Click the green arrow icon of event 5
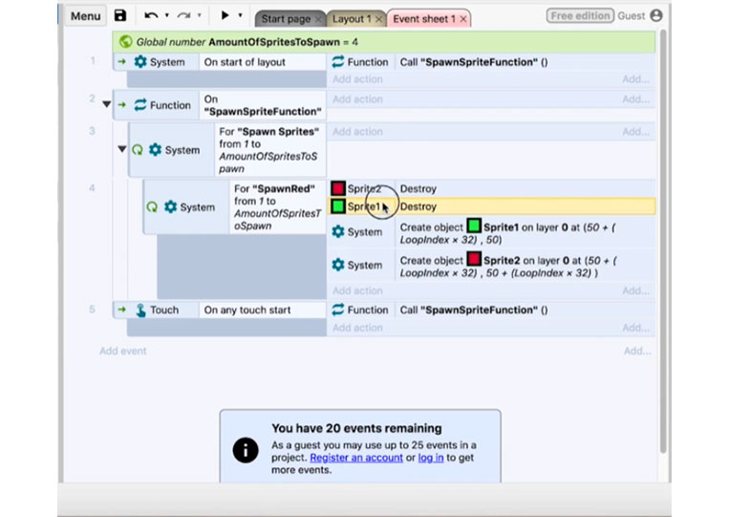The image size is (729, 517). pyautogui.click(x=121, y=310)
